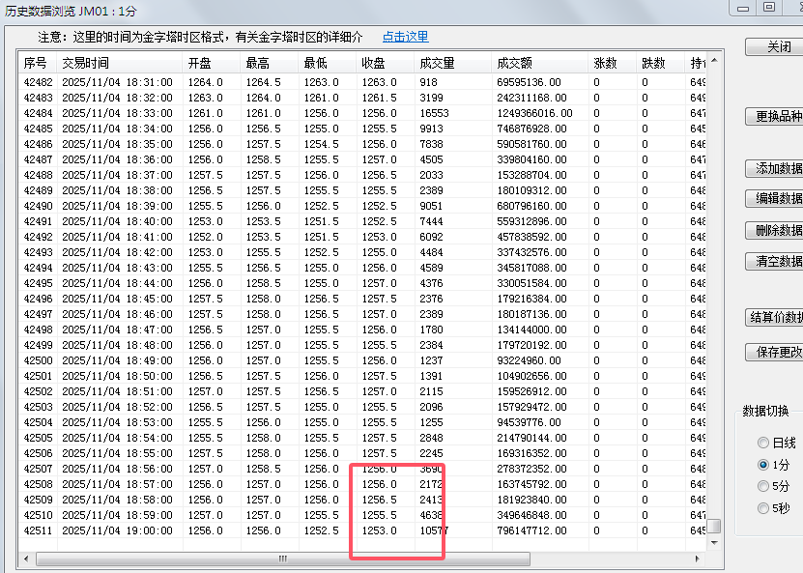Select the 日线 radio option

[763, 443]
